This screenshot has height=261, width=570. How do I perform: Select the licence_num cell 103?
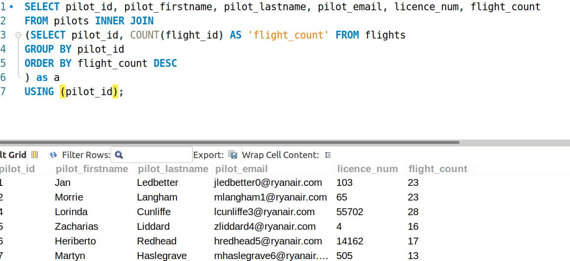click(x=345, y=182)
